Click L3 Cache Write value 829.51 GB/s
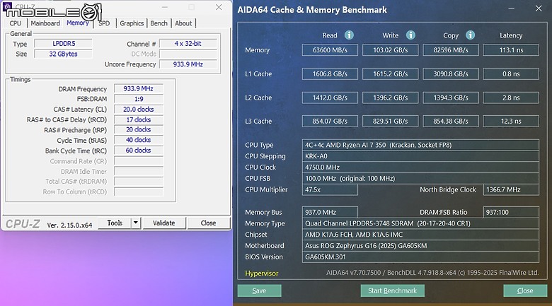Screen dimensions: 552x306 click(391, 121)
